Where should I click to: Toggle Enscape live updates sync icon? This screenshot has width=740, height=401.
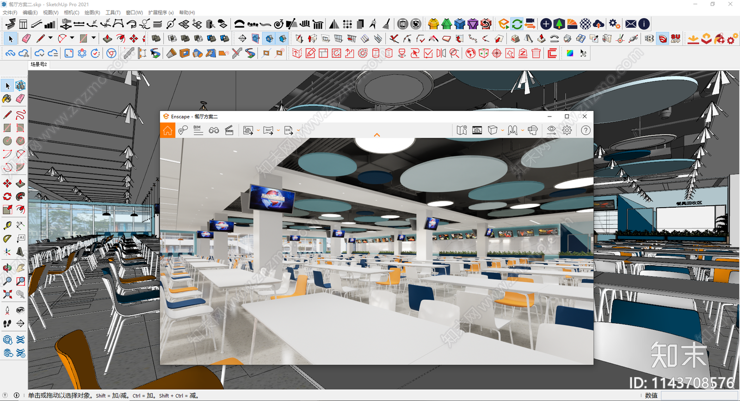pyautogui.click(x=517, y=24)
